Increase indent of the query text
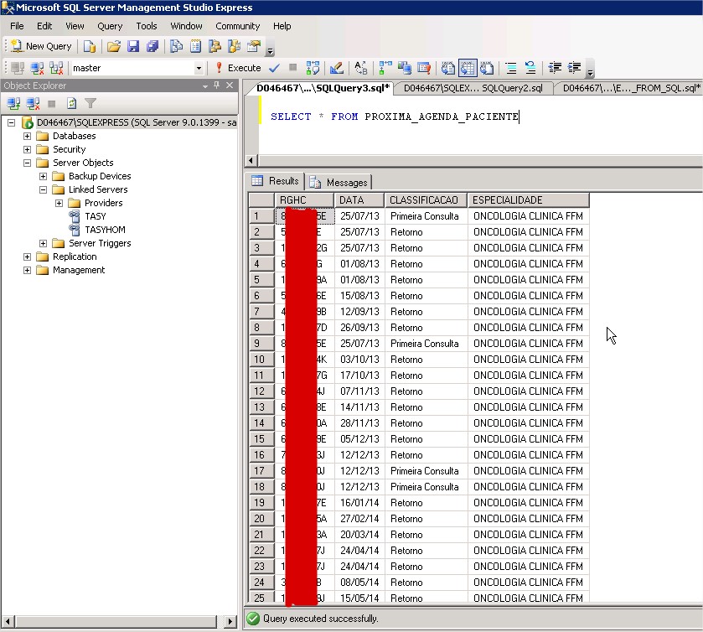Screen dimensions: 703x632 (x=574, y=68)
